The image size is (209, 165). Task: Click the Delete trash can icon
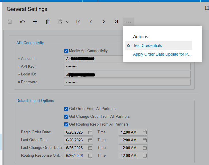48,22
